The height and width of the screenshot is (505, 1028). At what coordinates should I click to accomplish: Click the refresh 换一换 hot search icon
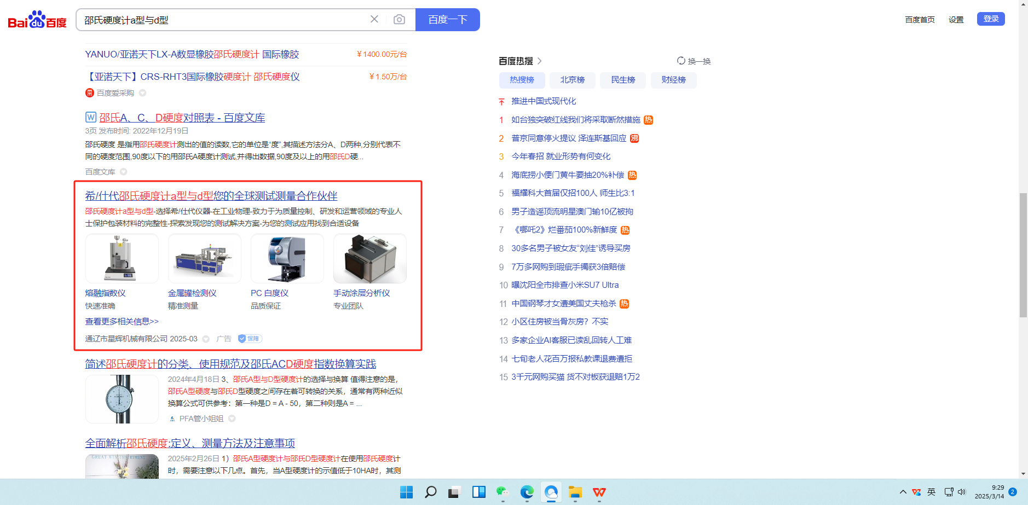681,61
